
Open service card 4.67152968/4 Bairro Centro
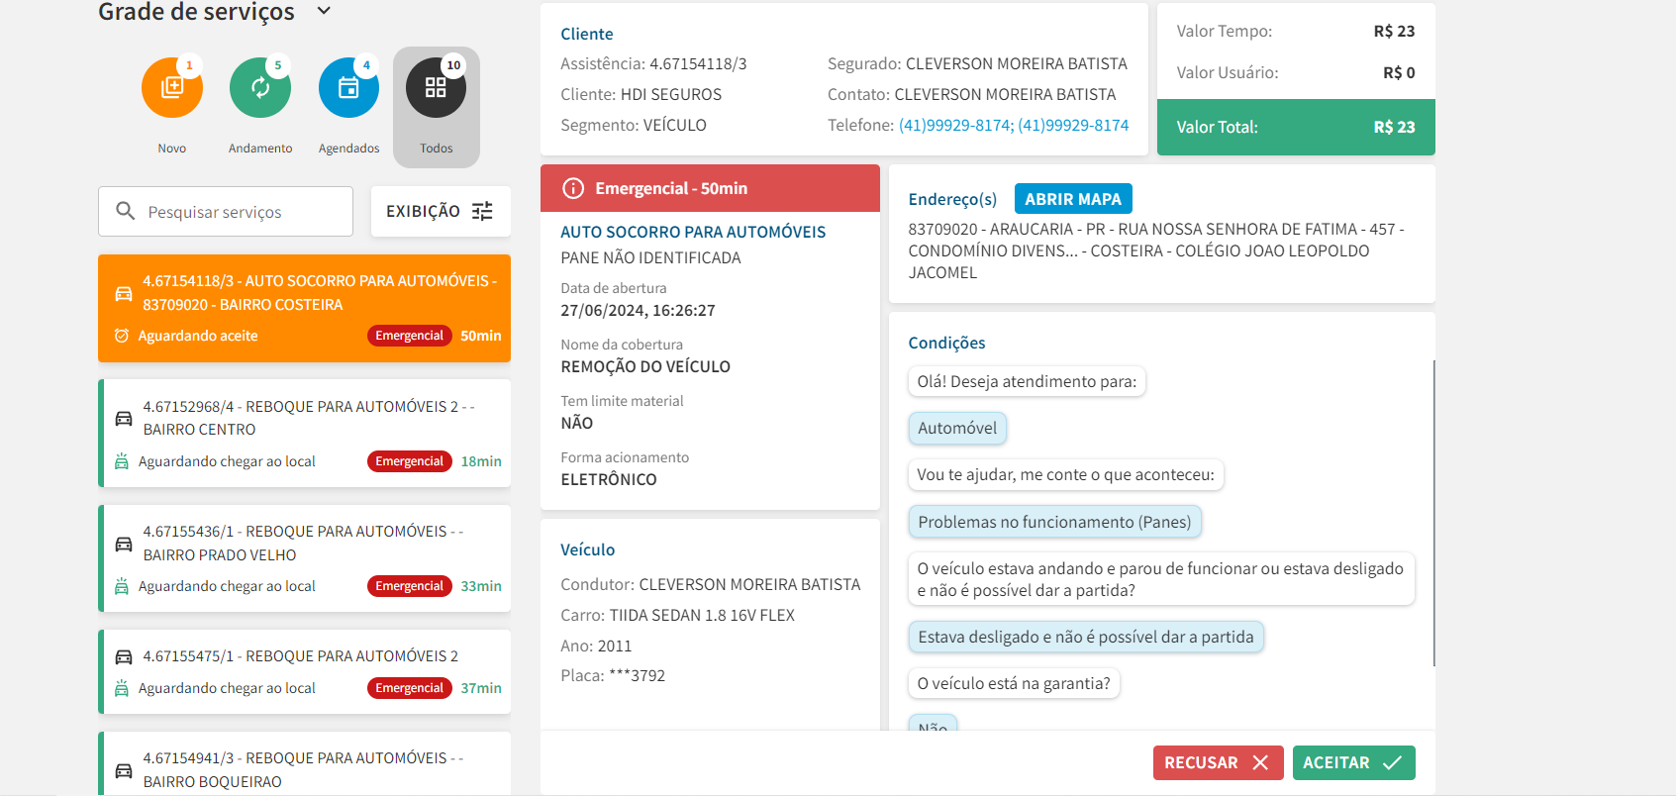[304, 433]
